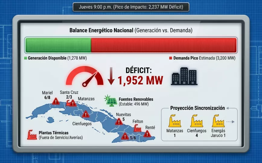Click the Fuentes Renovables label
Viewport: 262px width, 163px height.
(x=136, y=99)
